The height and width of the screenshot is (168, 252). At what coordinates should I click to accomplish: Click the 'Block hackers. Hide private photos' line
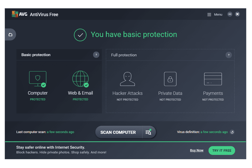tap(61, 152)
